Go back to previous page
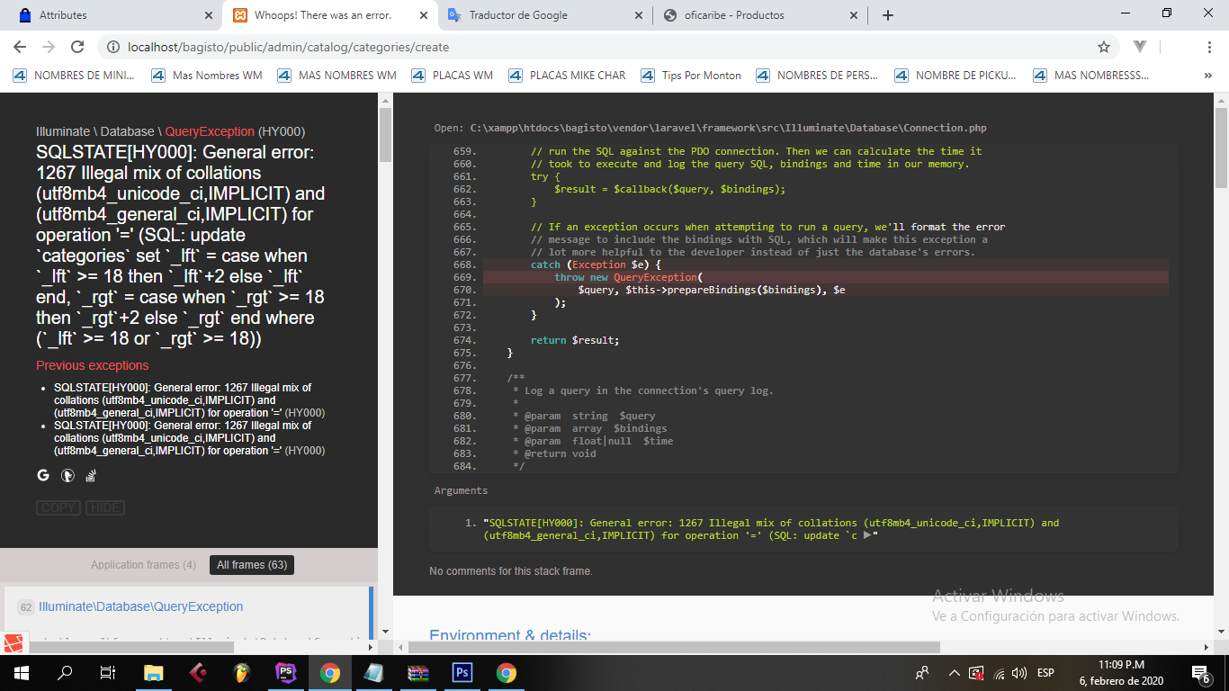 pyautogui.click(x=20, y=47)
